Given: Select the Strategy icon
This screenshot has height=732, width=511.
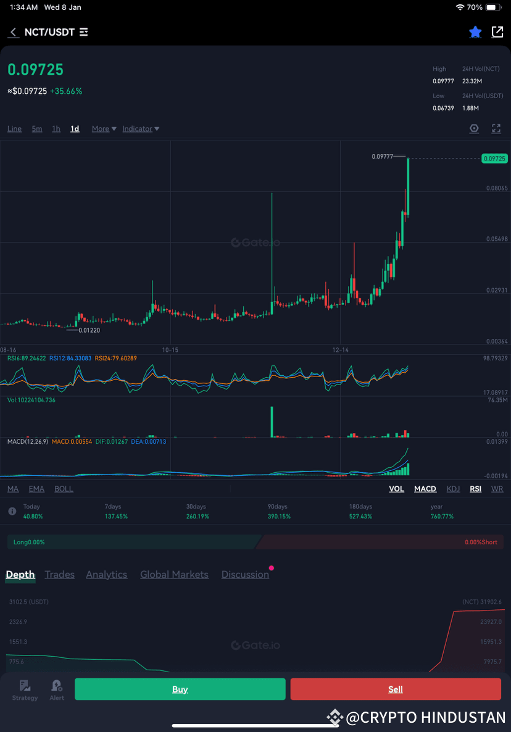Looking at the screenshot, I should tap(25, 688).
